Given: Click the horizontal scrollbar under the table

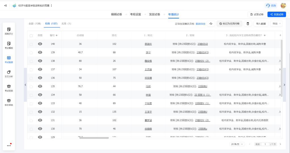Looking at the screenshot, I should click(94, 138).
